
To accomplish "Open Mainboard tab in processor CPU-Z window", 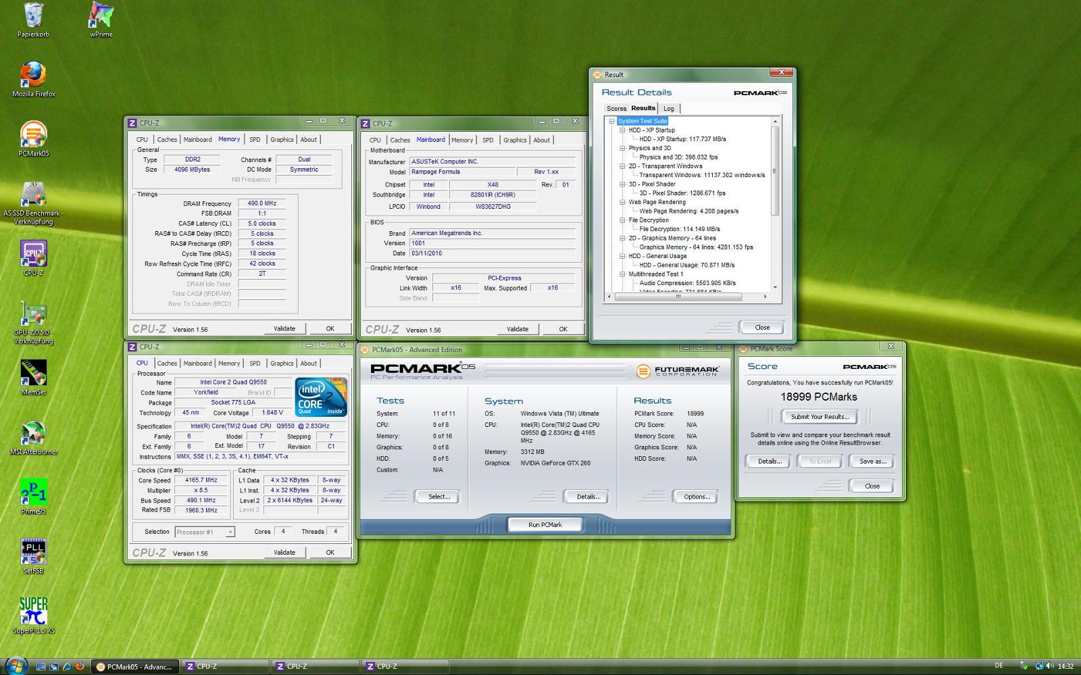I will point(197,364).
